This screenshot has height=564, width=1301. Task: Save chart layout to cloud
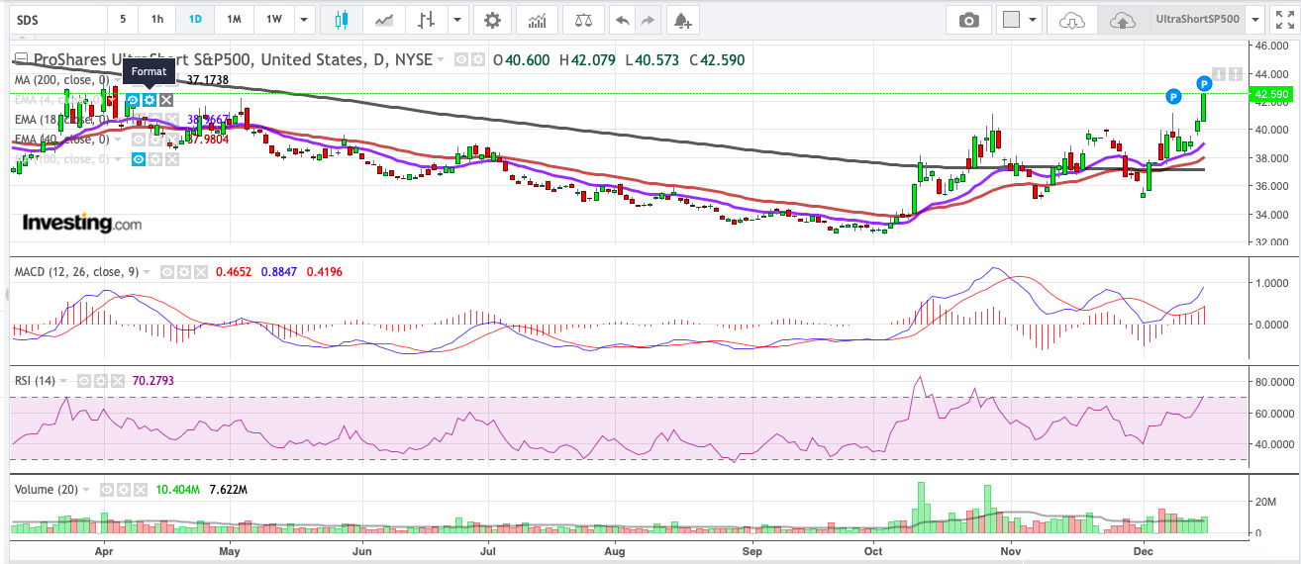click(1122, 20)
